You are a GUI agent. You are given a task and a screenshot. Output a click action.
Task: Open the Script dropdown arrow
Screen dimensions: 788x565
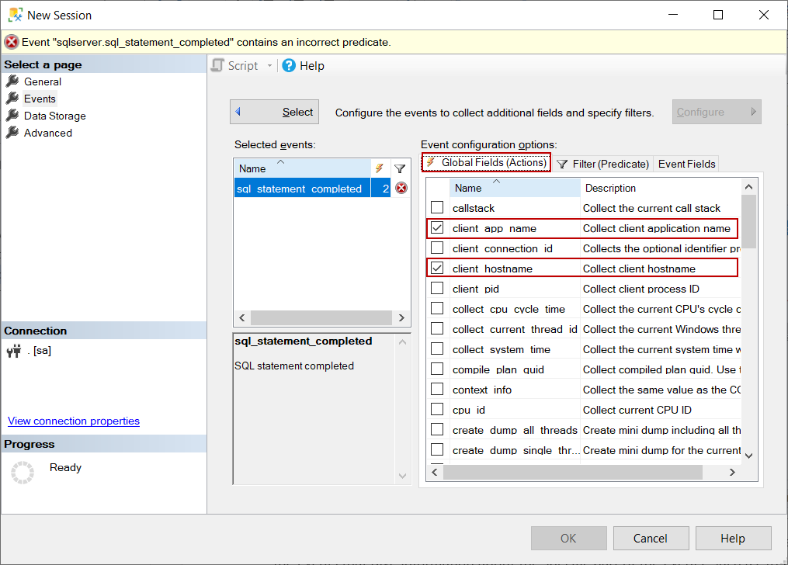(269, 66)
